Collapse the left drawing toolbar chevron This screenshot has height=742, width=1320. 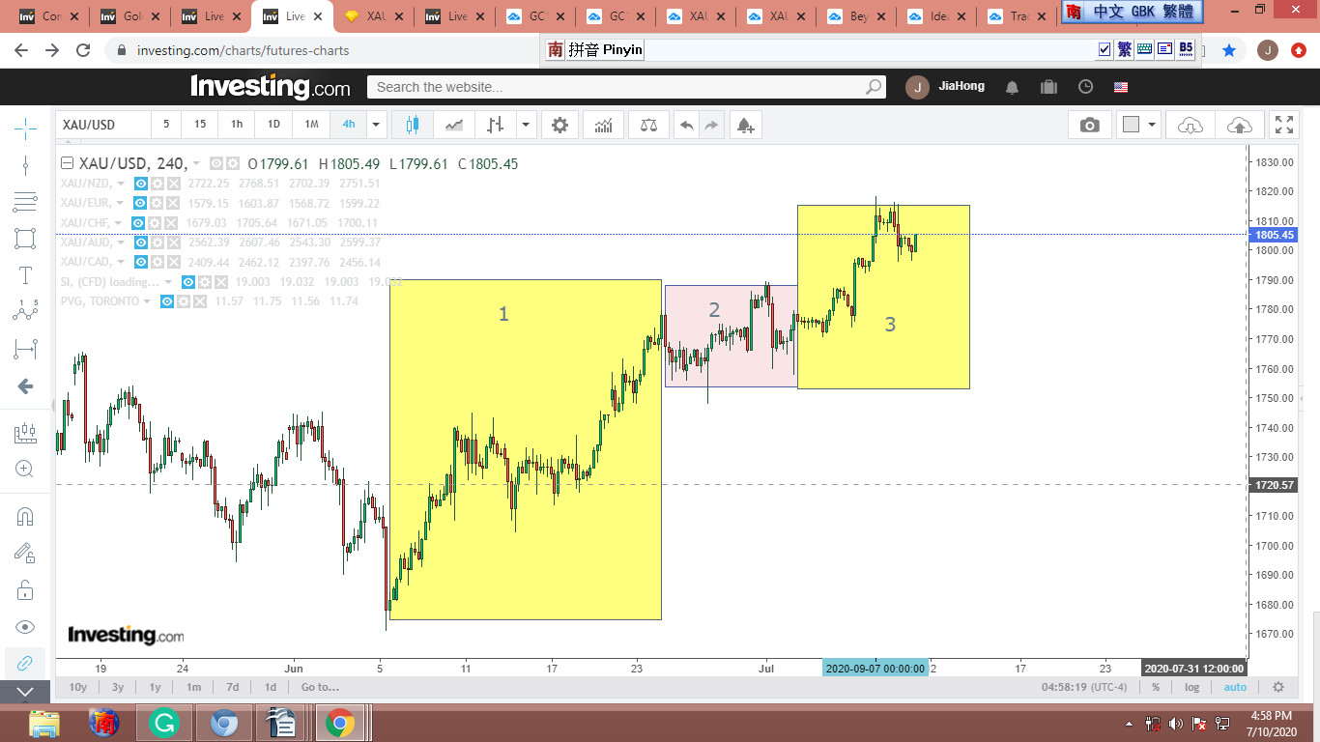[x=25, y=692]
